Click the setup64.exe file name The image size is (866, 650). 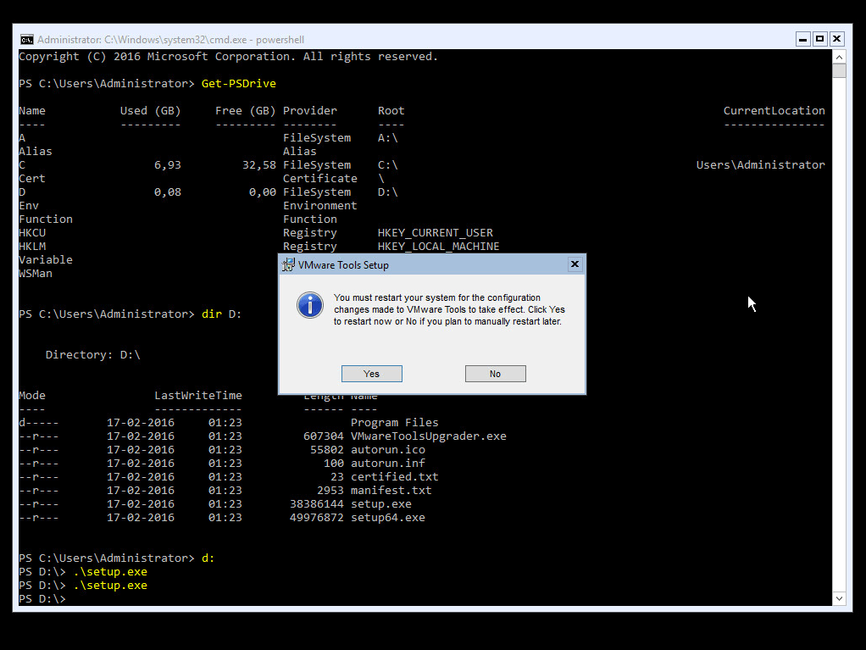click(388, 518)
